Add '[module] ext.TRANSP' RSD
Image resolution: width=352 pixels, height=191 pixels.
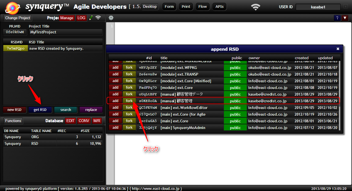pyautogui.click(x=116, y=74)
